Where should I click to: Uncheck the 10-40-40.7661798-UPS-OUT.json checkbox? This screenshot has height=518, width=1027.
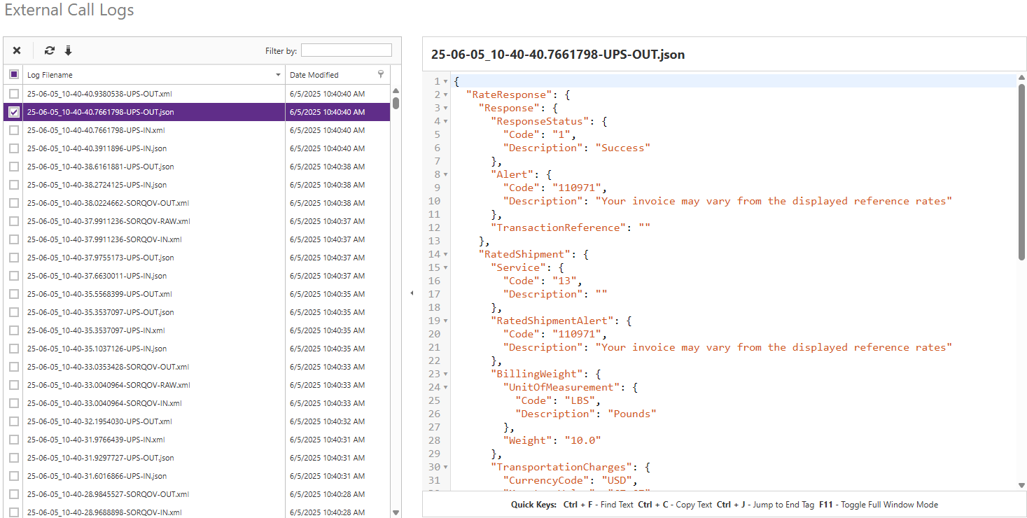click(x=14, y=112)
